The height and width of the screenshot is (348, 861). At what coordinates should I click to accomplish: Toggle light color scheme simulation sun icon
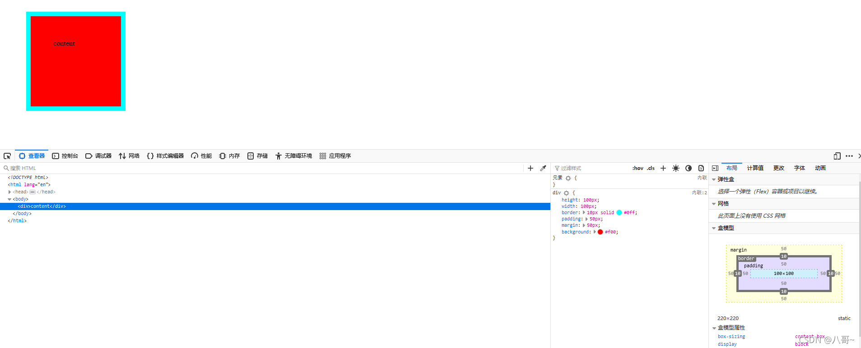click(676, 168)
